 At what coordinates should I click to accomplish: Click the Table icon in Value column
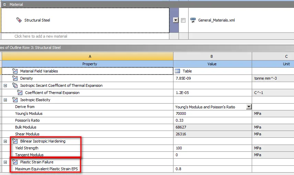[x=178, y=71]
